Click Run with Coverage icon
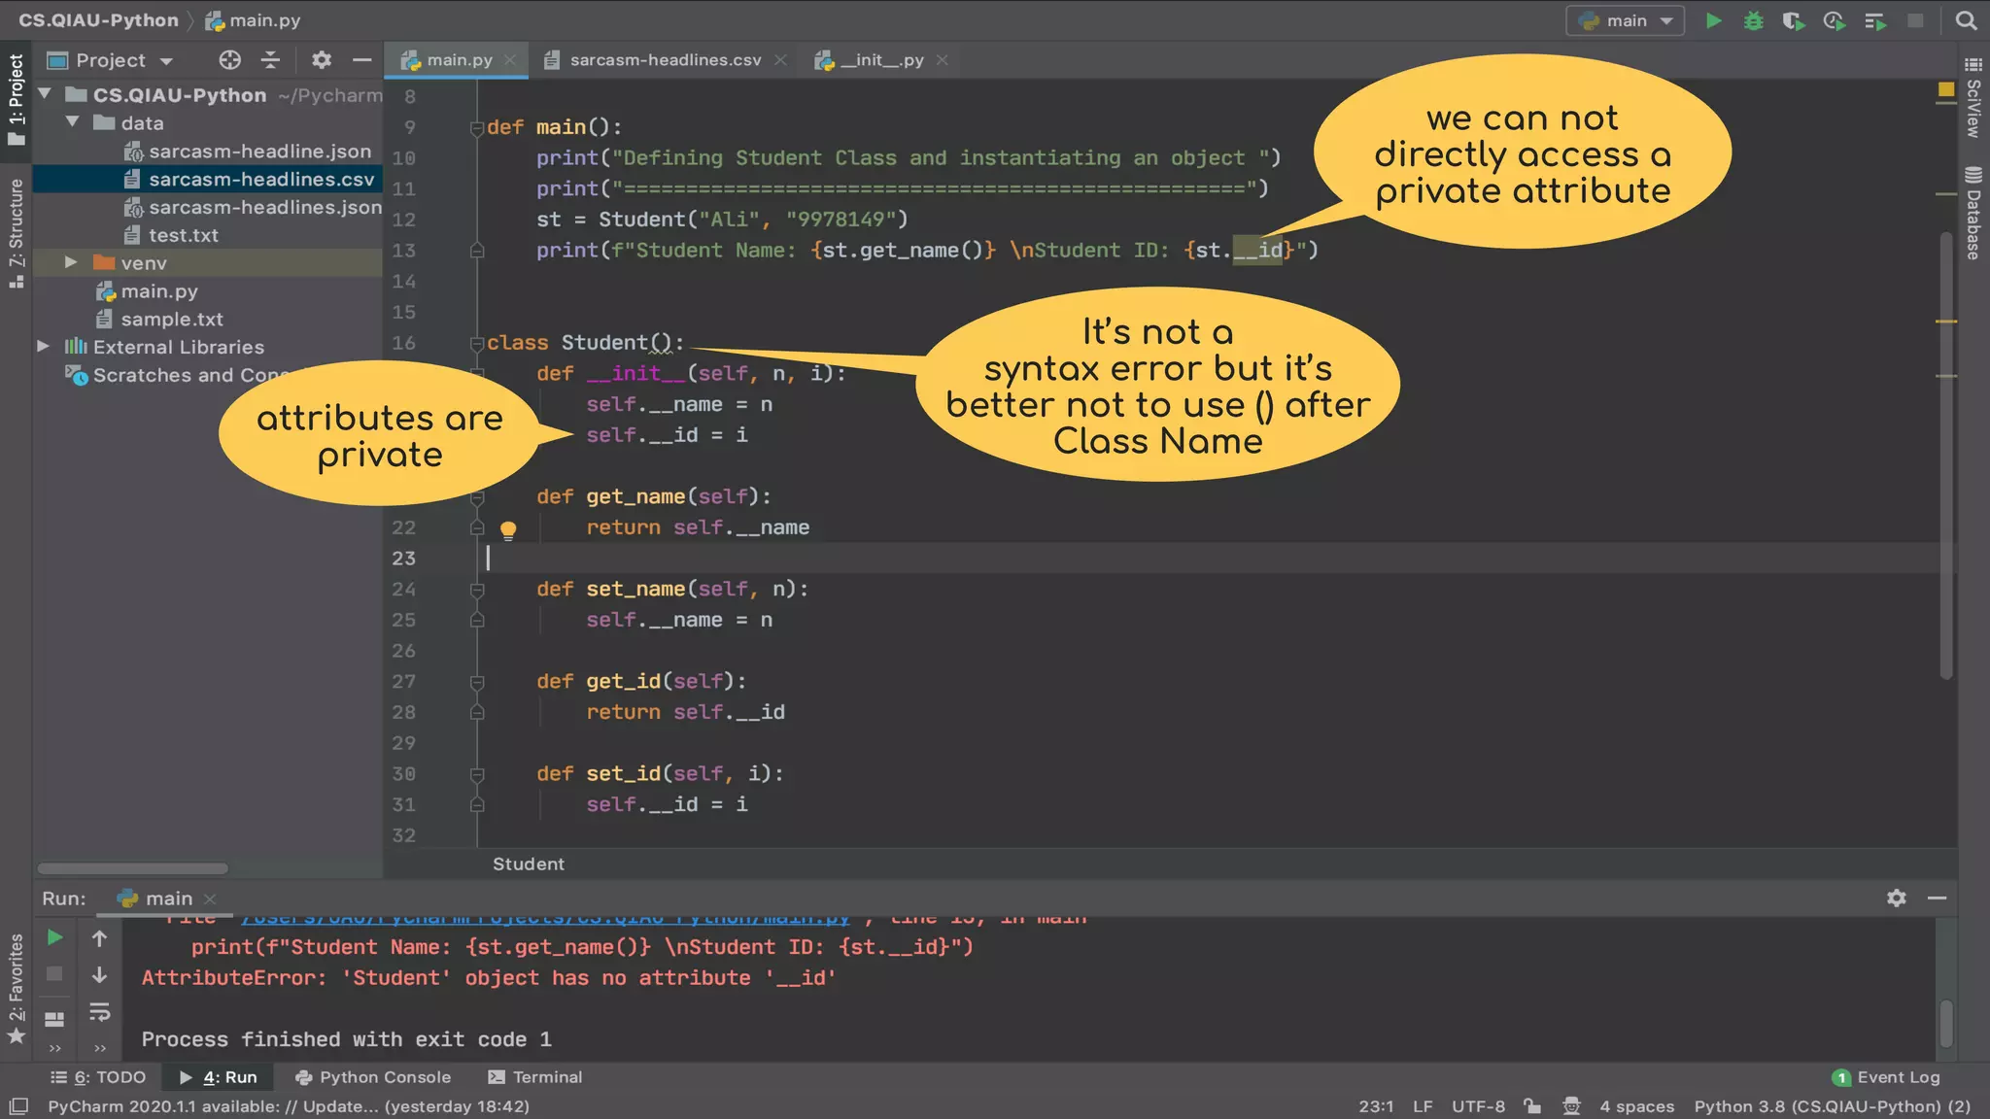Screen dimensions: 1990x1119 click(x=1793, y=20)
